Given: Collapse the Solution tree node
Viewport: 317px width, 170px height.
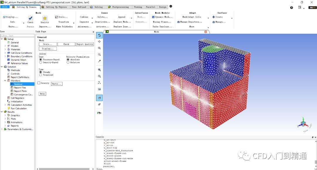Looking at the screenshot, I should (x=2, y=67).
